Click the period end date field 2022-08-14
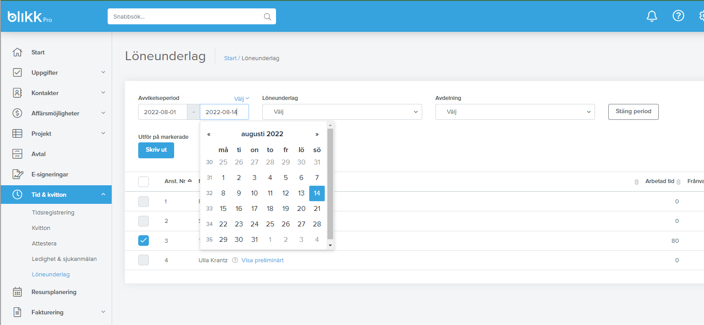Image resolution: width=704 pixels, height=325 pixels. point(224,112)
